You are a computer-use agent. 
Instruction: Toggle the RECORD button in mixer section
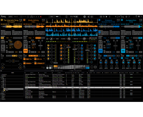[93, 38]
